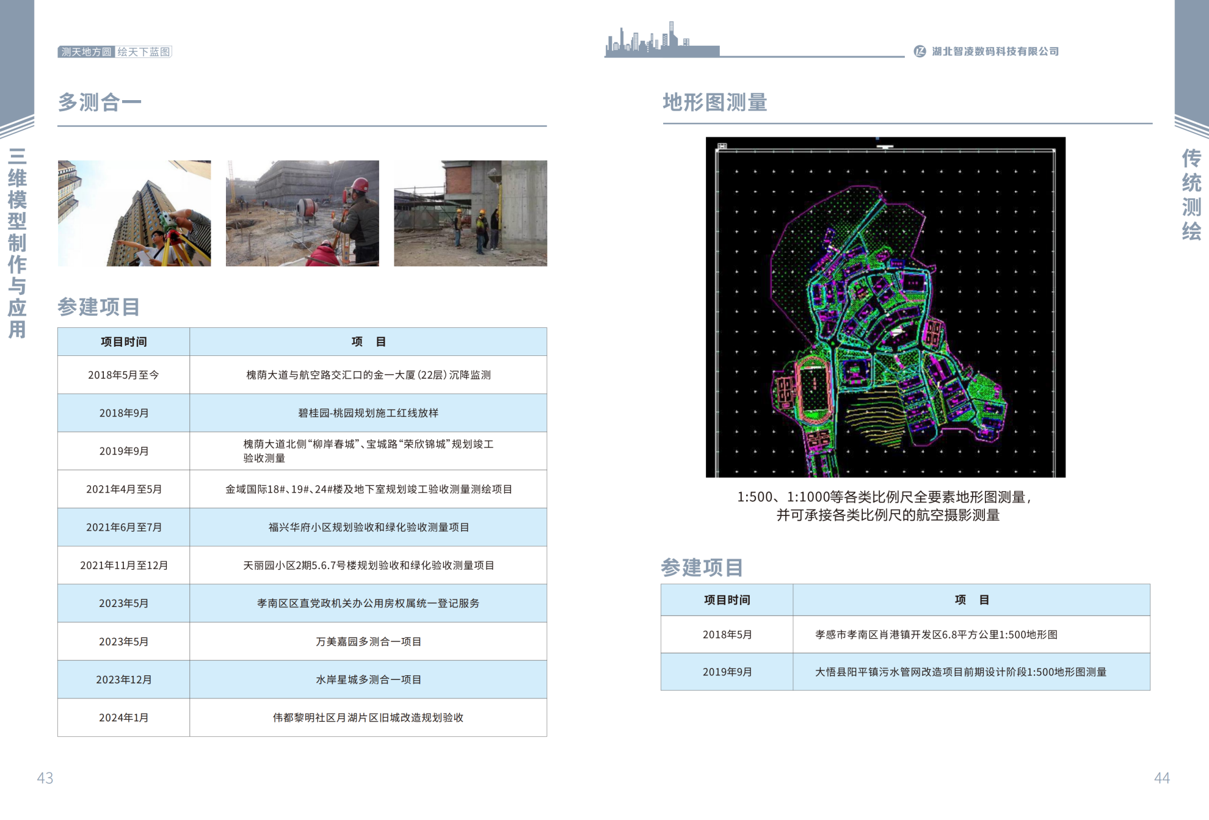Screen dimensions: 1209x820
Task: Select the right table 2019年9月 date cell
Action: tap(727, 672)
